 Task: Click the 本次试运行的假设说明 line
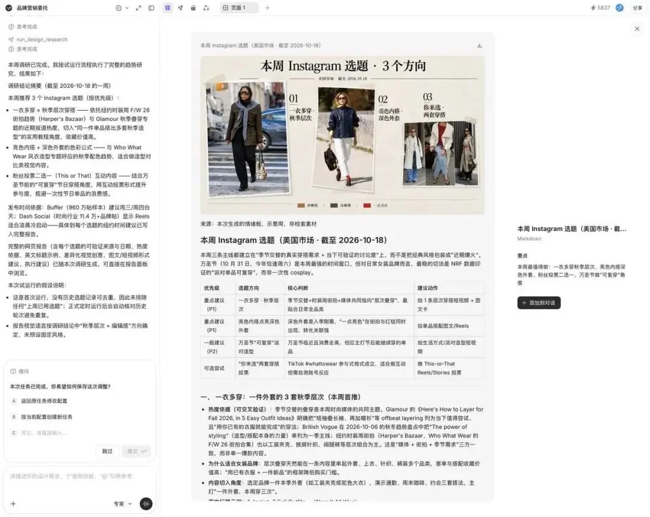click(37, 285)
